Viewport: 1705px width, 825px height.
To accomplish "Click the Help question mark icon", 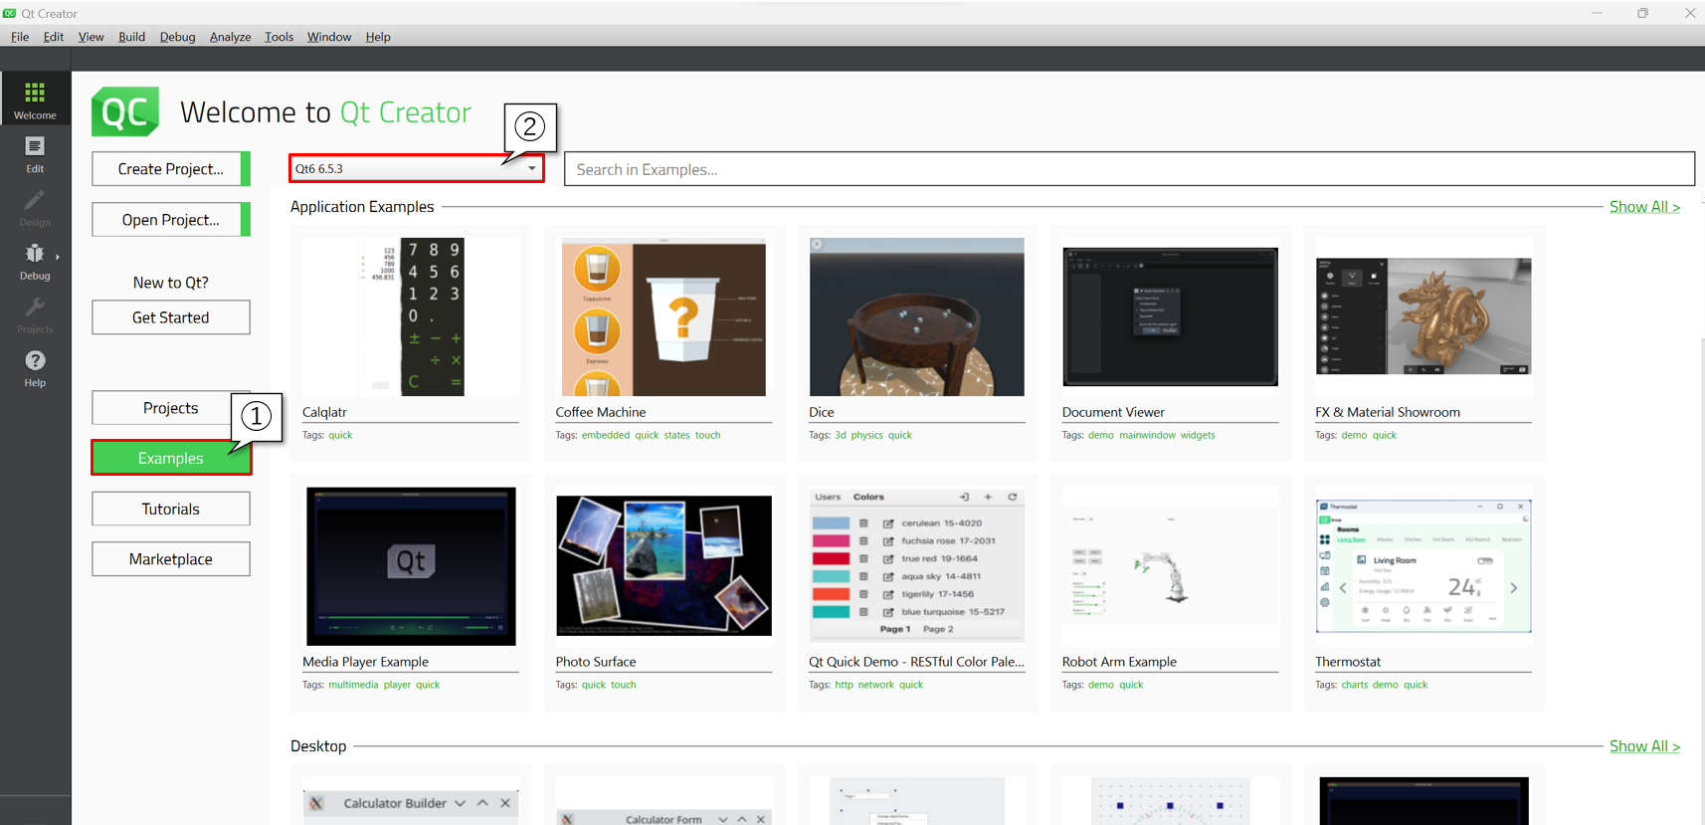I will (35, 367).
